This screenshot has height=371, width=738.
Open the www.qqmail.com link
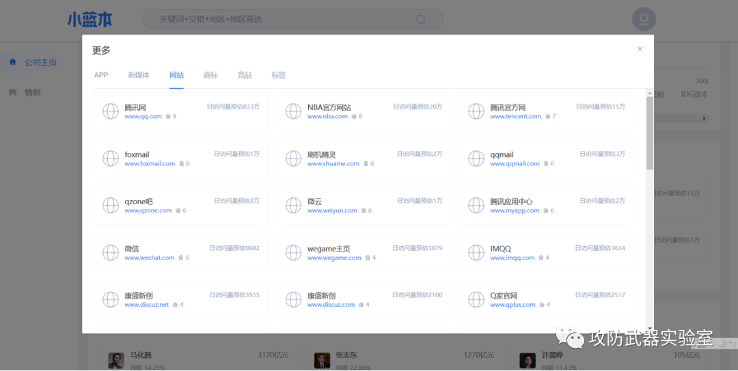(x=515, y=163)
